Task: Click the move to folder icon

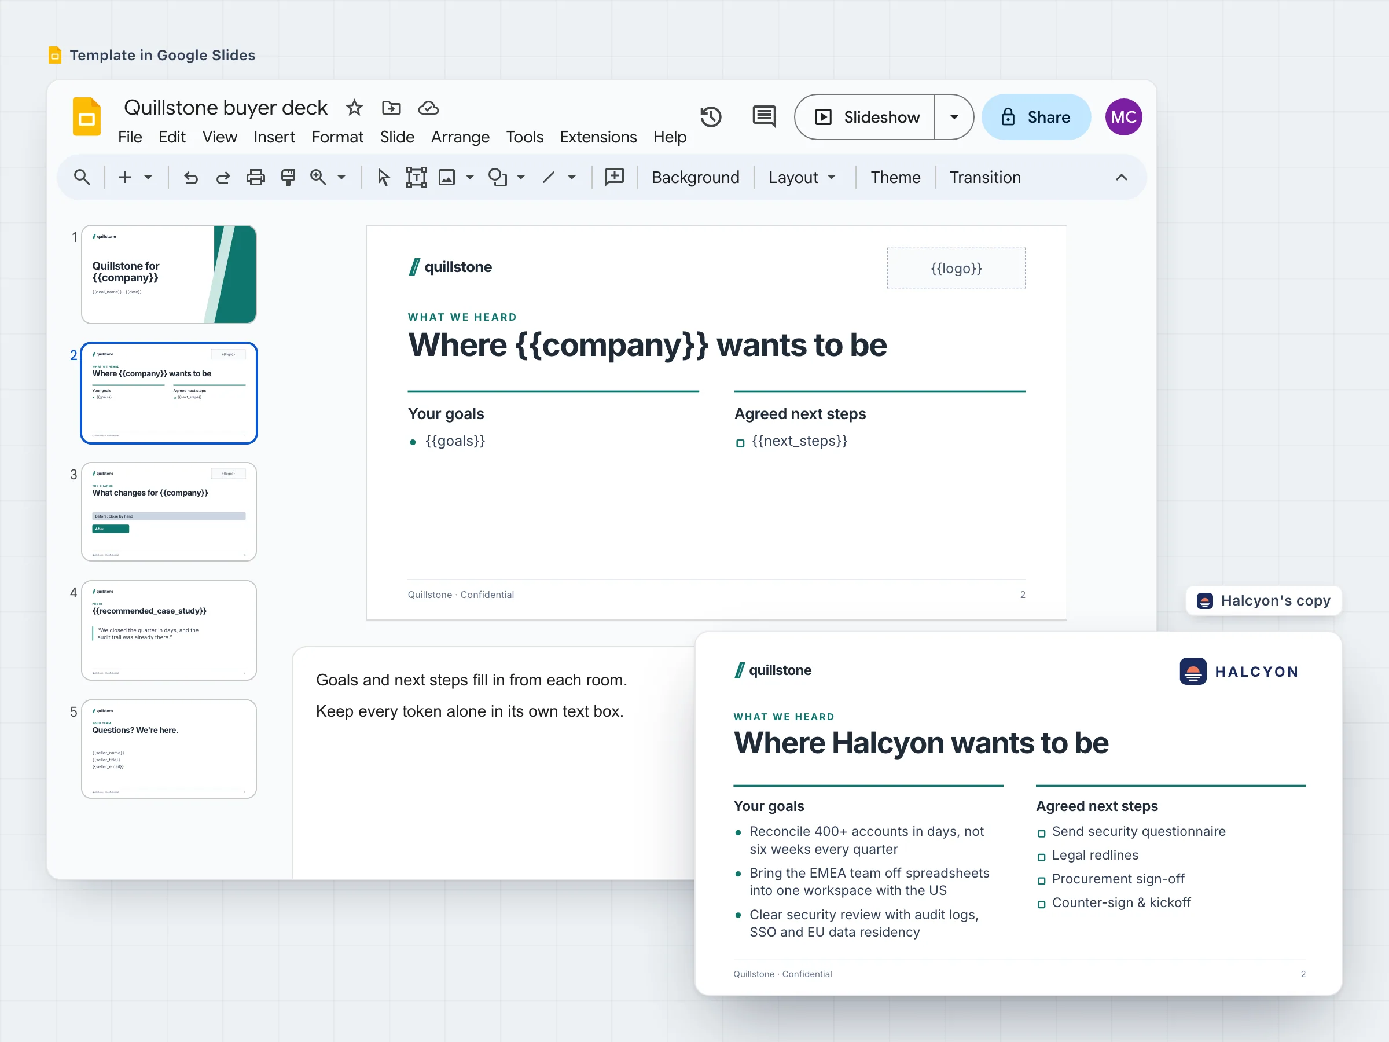Action: (391, 108)
